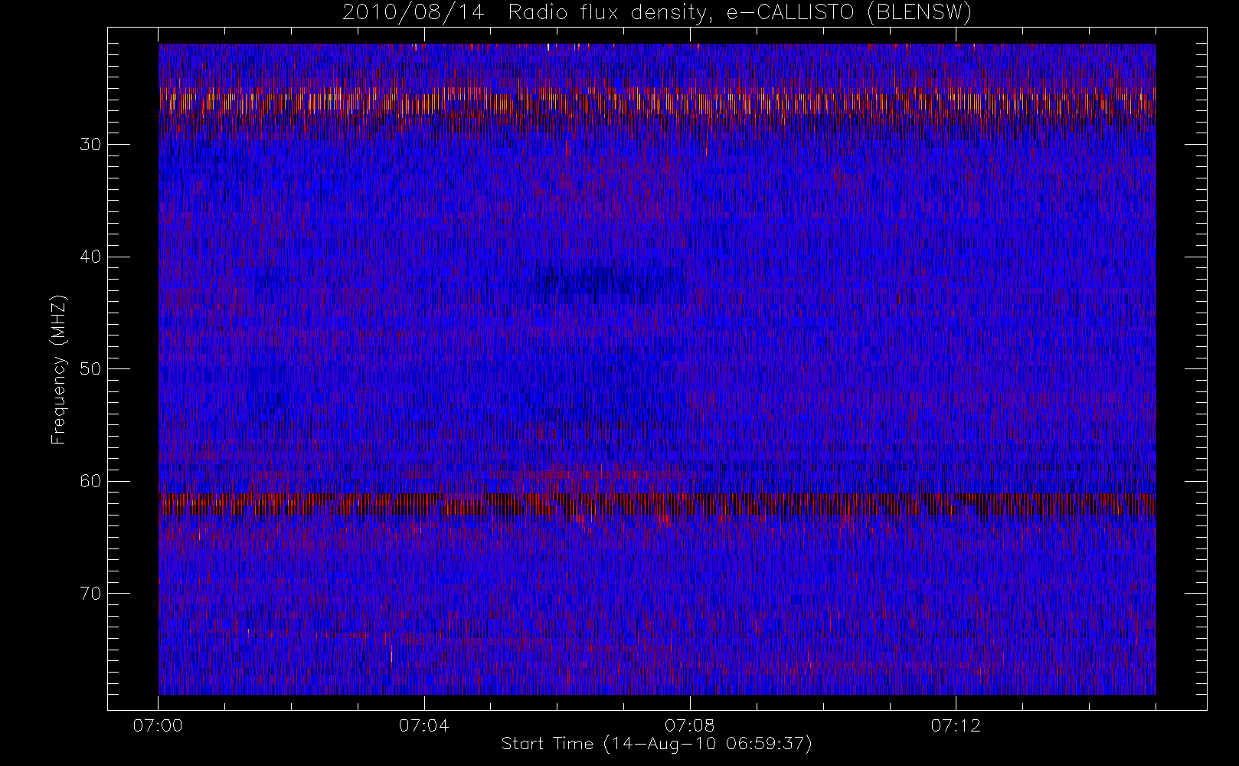This screenshot has width=1239, height=766.
Task: Click the 'Start Time (14-Aug-10 06:59:37)' label
Action: pyautogui.click(x=656, y=744)
